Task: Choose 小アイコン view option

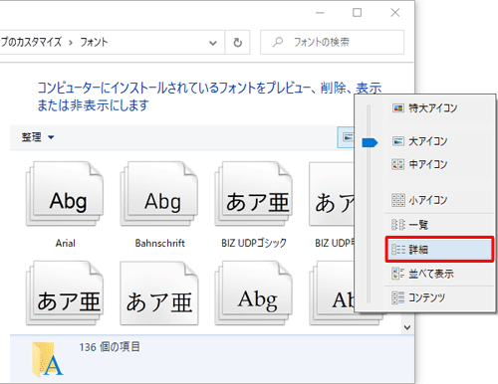Action: [439, 200]
